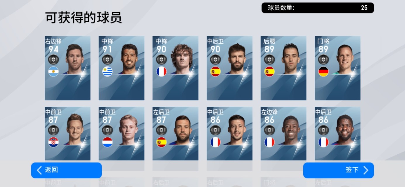Click the club badge on the 右边锋 94 card
The height and width of the screenshot is (187, 405).
(x=53, y=59)
